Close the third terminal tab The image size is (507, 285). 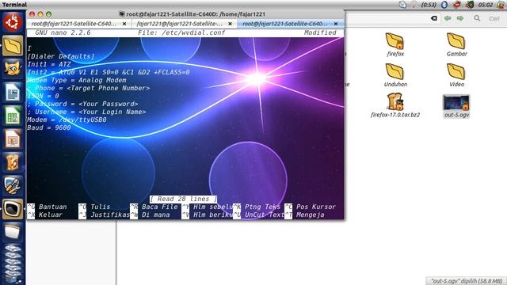[x=336, y=24]
